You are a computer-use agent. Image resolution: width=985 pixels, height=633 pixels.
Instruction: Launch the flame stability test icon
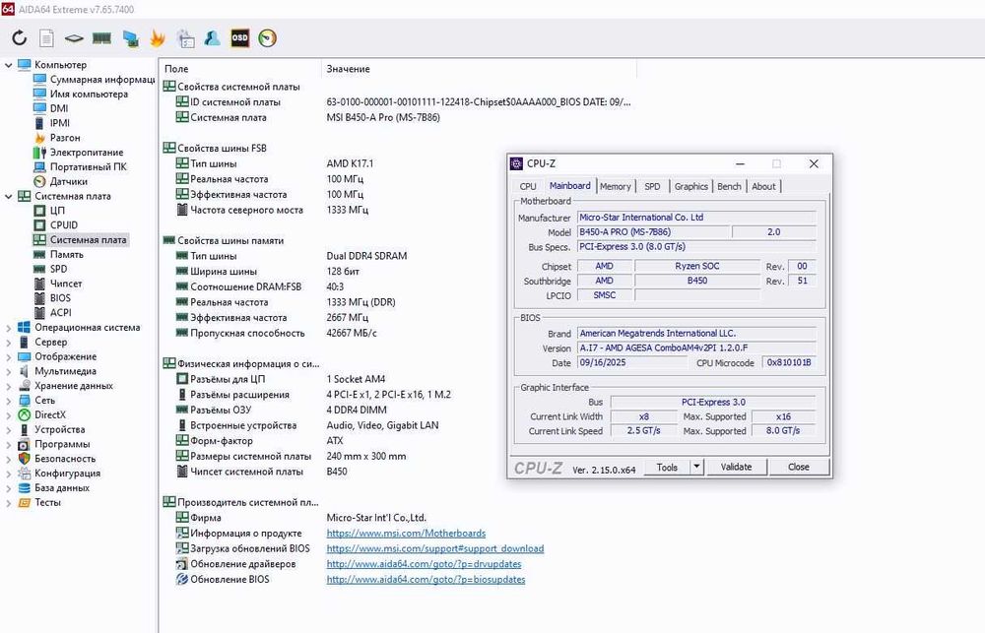[157, 38]
